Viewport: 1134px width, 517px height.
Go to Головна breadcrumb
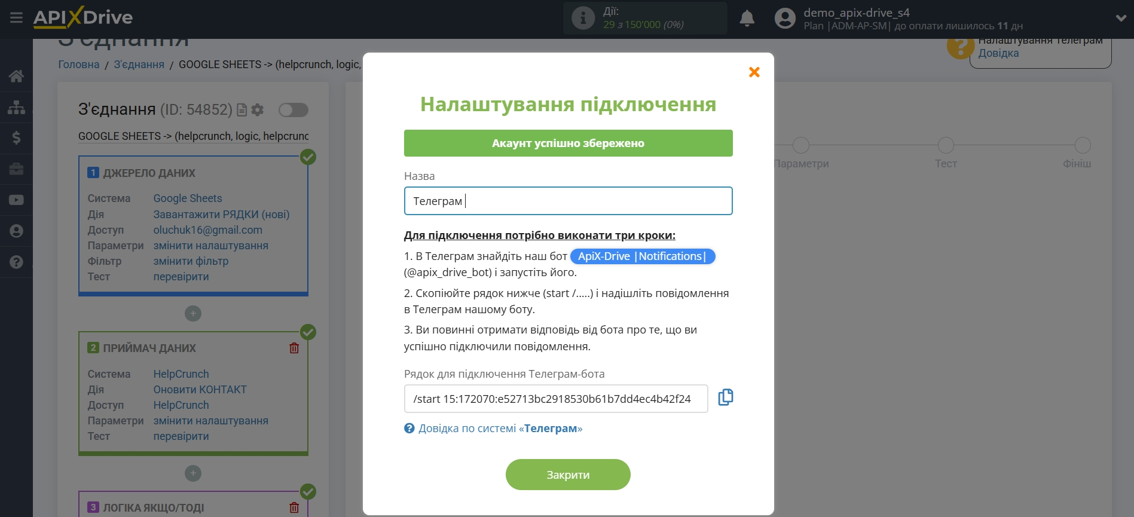click(x=79, y=65)
